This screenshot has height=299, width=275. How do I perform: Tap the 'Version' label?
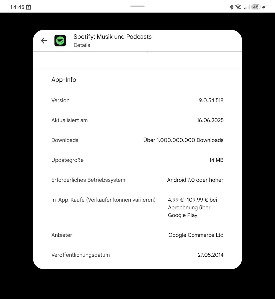60,100
